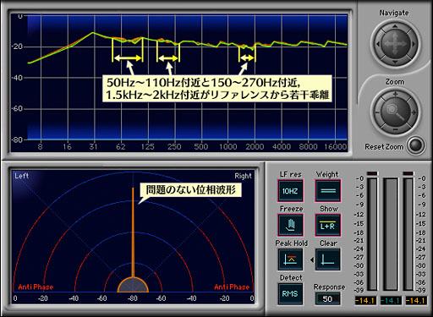Change the Show L+R selector
Image resolution: width=433 pixels, height=317 pixels.
(x=328, y=225)
